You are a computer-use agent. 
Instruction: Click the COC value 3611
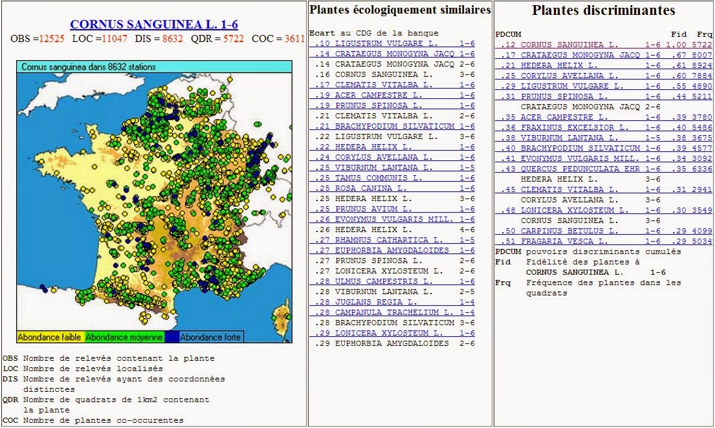294,39
